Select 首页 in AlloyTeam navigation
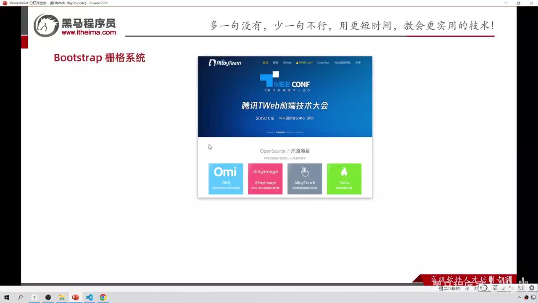The image size is (538, 303). point(265,63)
